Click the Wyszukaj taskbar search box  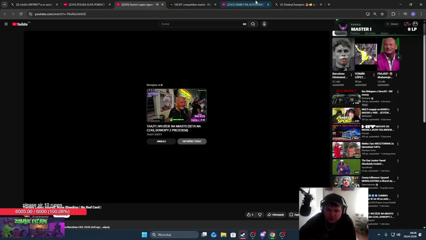pos(174,235)
